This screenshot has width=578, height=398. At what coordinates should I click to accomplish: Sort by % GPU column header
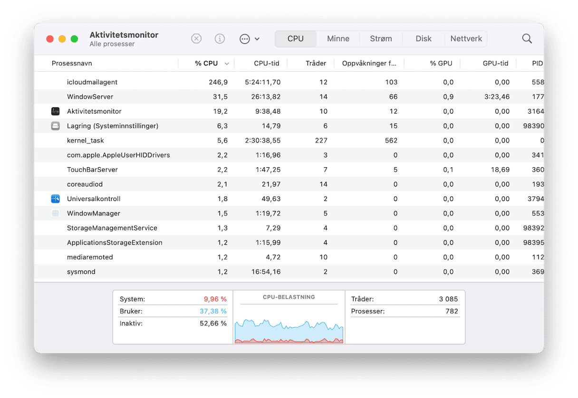coord(441,63)
